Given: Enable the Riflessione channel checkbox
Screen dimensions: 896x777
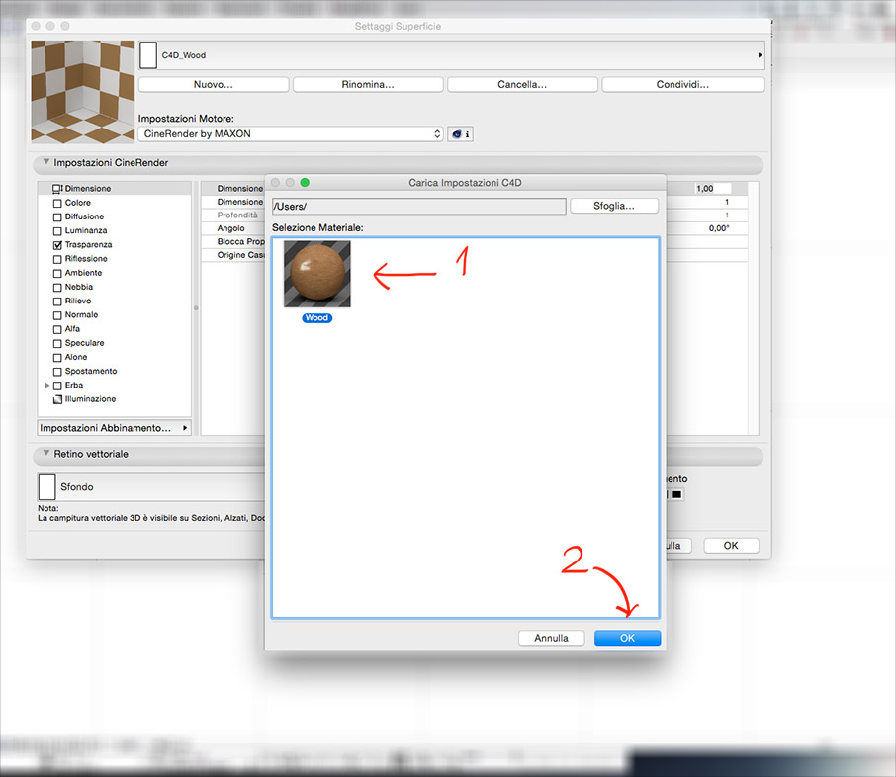Looking at the screenshot, I should (57, 259).
